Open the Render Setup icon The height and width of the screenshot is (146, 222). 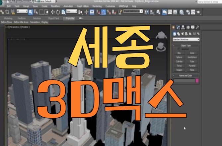188,12
